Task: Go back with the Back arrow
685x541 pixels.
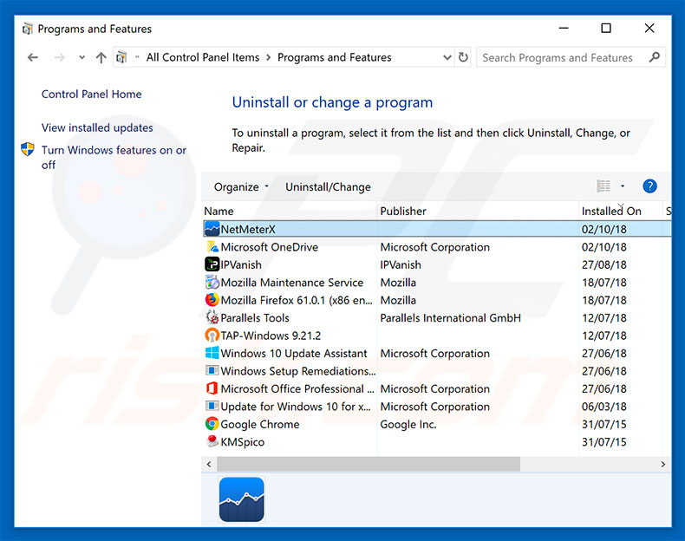Action: click(33, 57)
